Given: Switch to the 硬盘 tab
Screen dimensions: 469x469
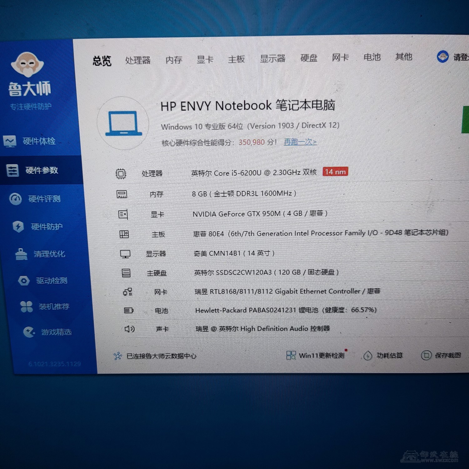Looking at the screenshot, I should pos(309,58).
